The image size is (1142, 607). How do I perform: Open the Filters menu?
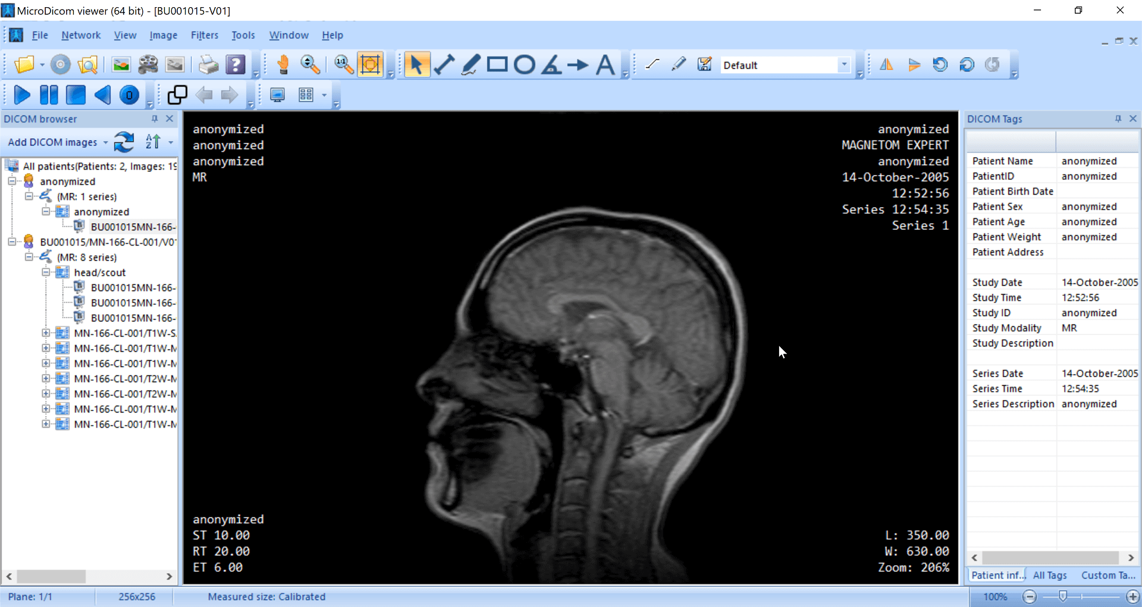click(204, 35)
